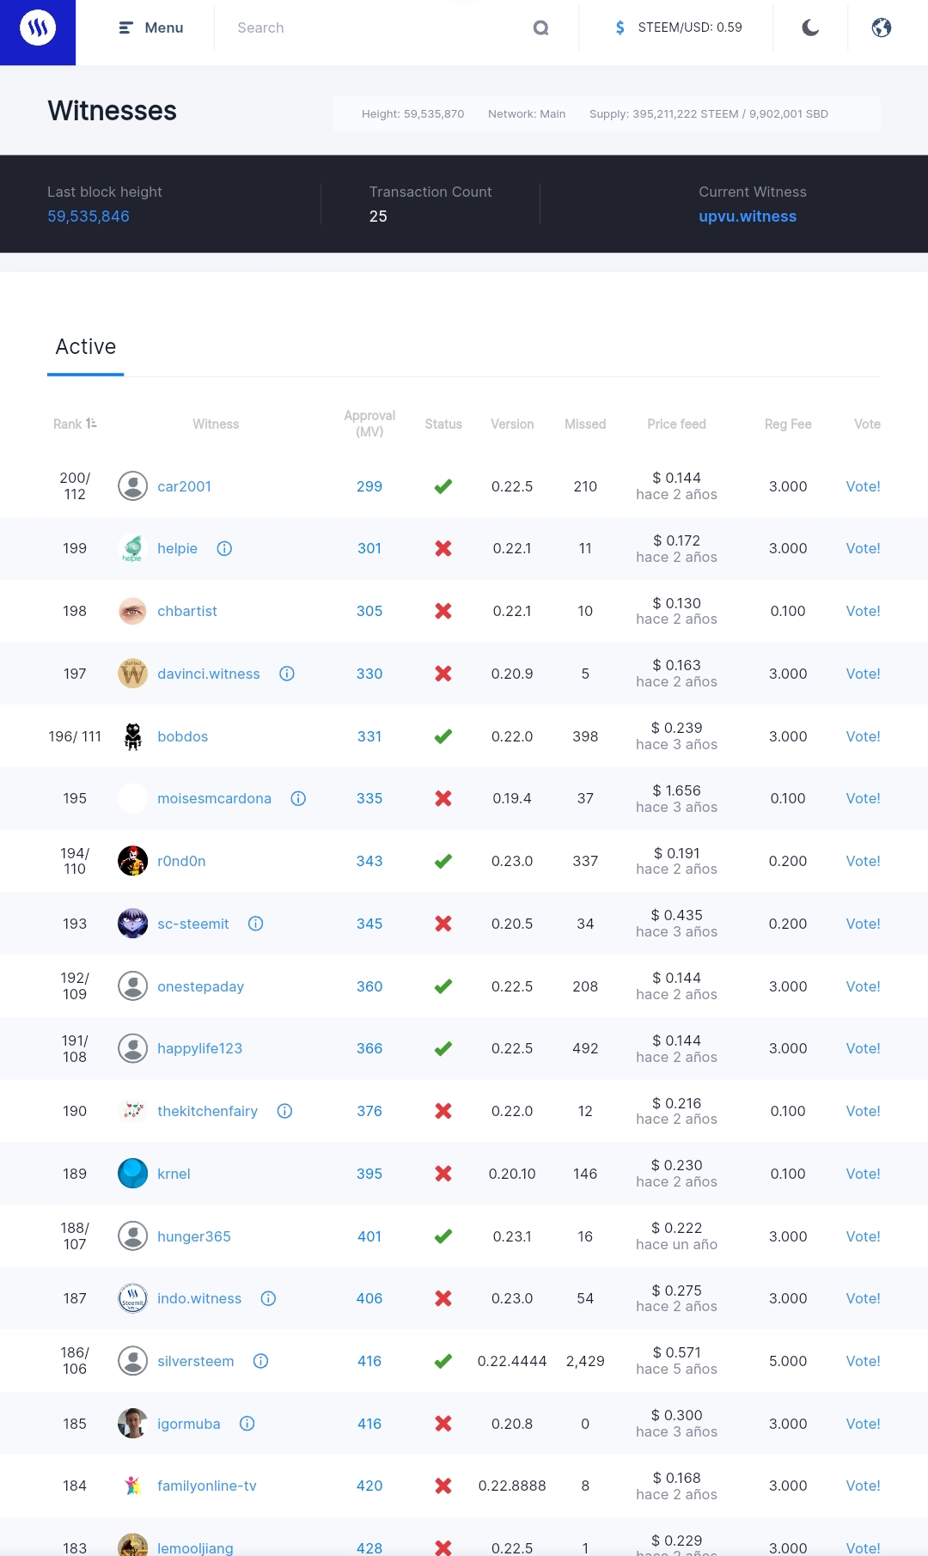Image resolution: width=928 pixels, height=1556 pixels.
Task: Focus the Search input field
Action: pyautogui.click(x=378, y=27)
